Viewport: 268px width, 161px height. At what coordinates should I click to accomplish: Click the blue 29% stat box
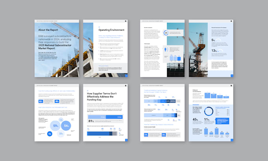click(x=146, y=135)
